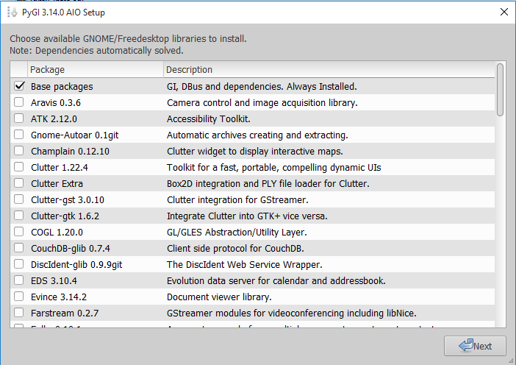Select the 'ATK 2.12.0' package name
This screenshot has height=365, width=516.
click(54, 119)
